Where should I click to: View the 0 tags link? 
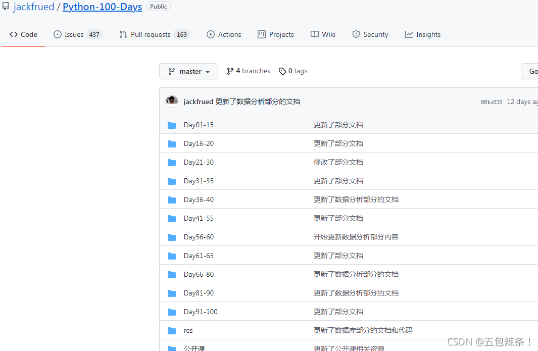[x=293, y=71]
